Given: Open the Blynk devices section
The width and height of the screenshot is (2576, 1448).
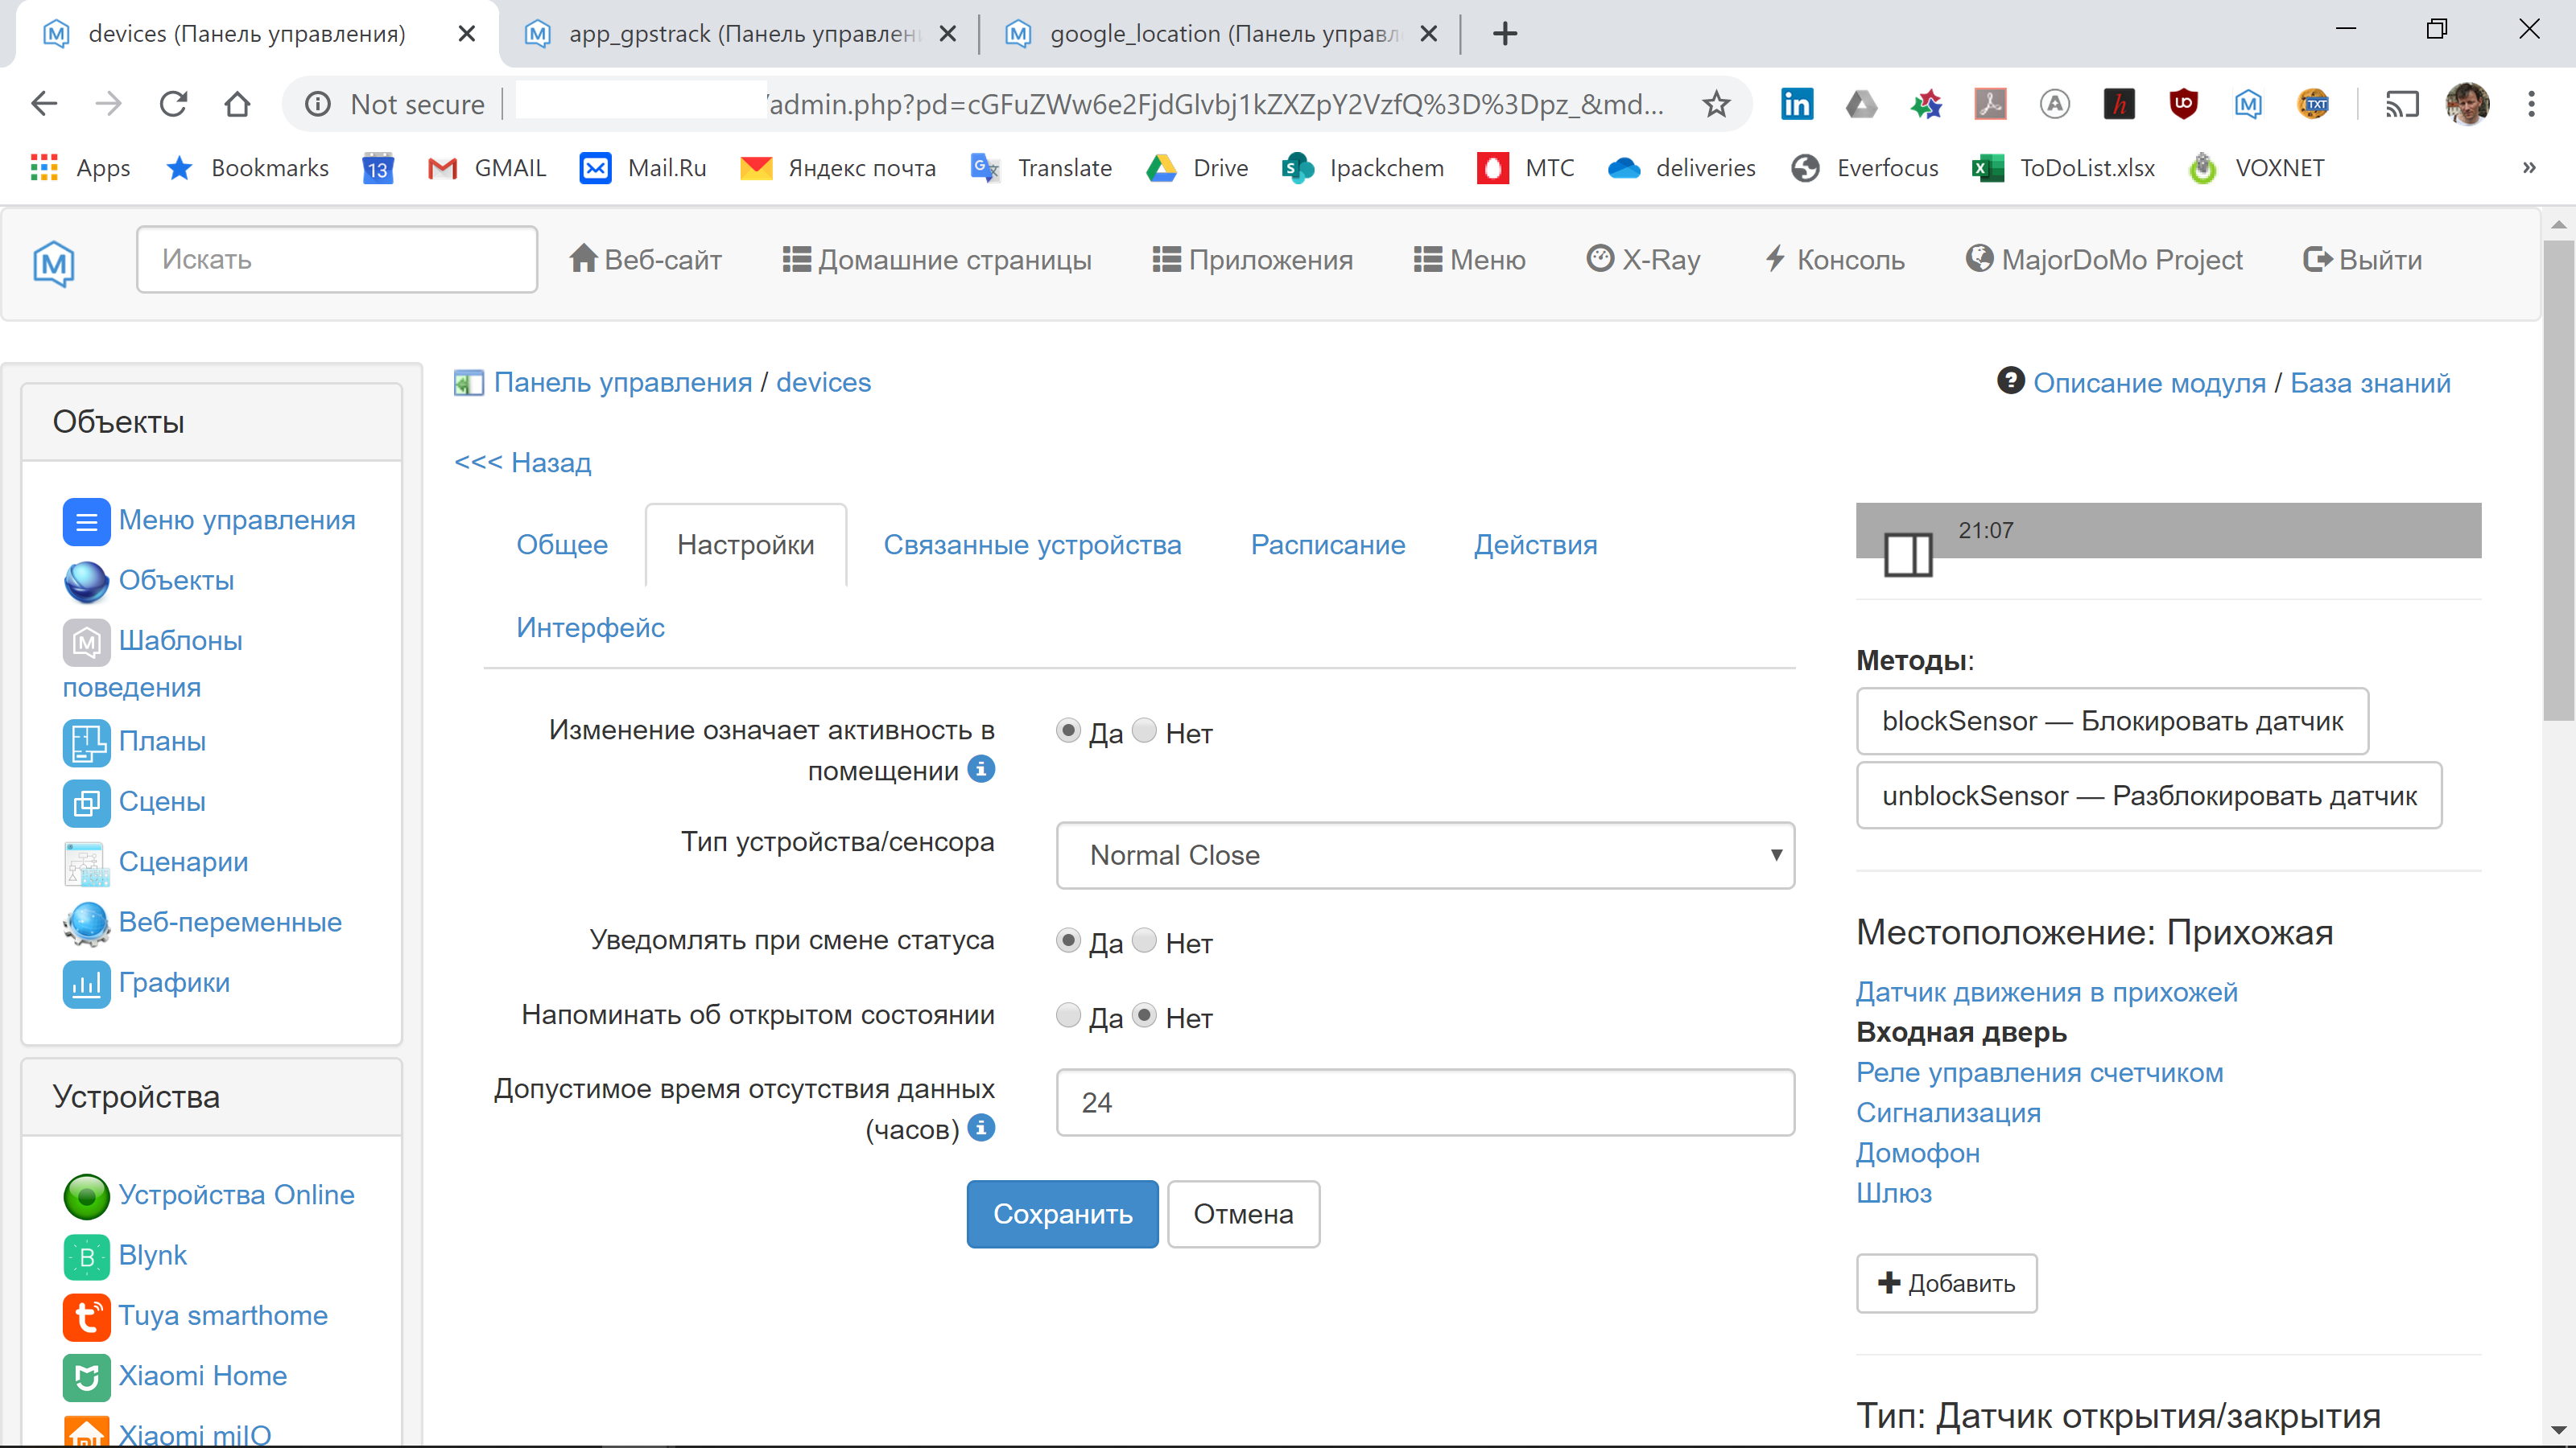Looking at the screenshot, I should pos(153,1256).
